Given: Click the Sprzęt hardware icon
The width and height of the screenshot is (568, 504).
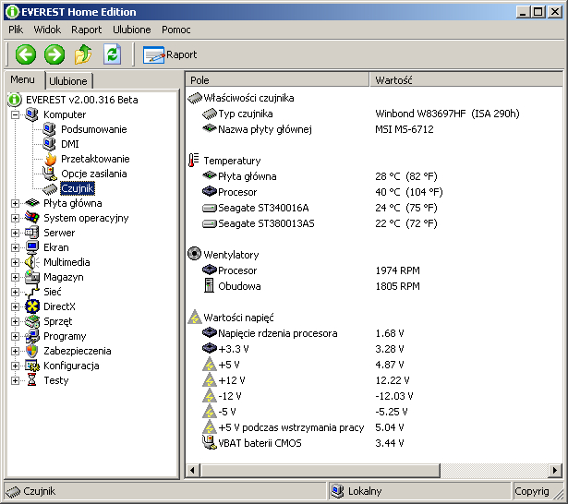Looking at the screenshot, I should tap(32, 321).
